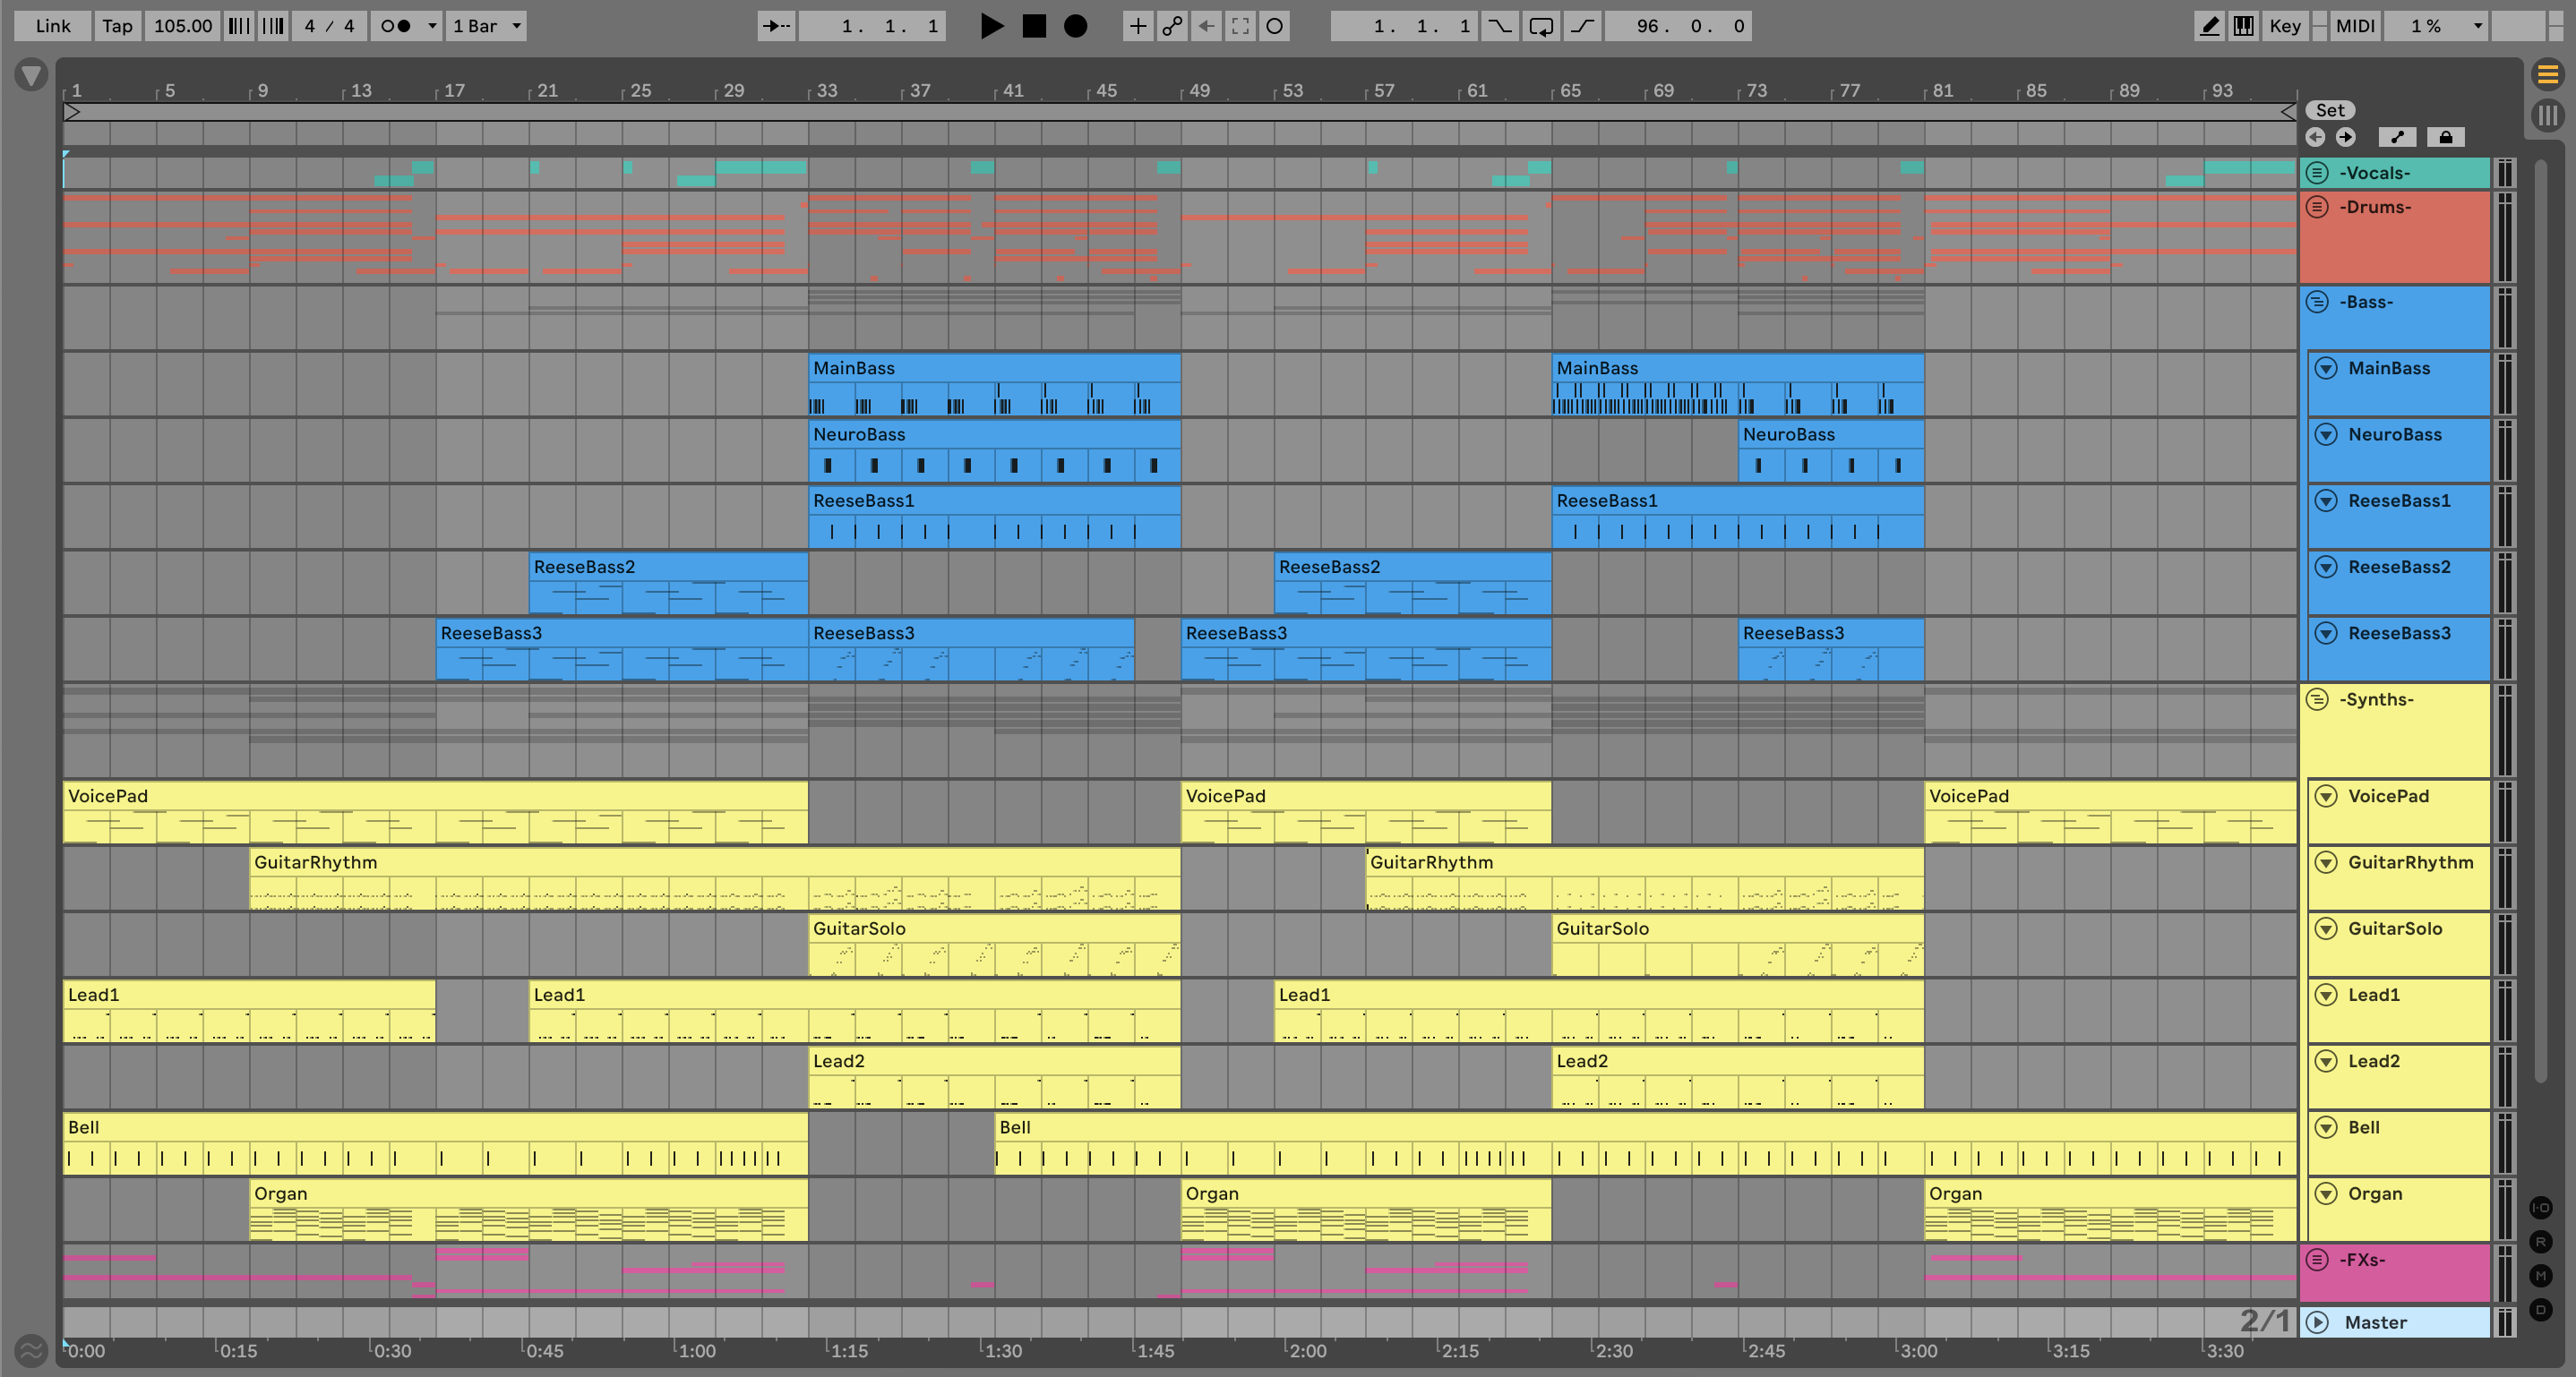Click the Automation Arm link icon
The image size is (2576, 1377).
click(1172, 26)
